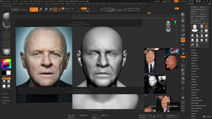Expand the Morph Target subpalette
This screenshot has height=119, width=212.
coord(195,90)
